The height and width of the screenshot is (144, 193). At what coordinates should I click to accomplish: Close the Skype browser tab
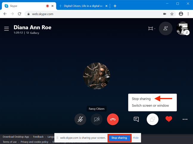[52, 6]
